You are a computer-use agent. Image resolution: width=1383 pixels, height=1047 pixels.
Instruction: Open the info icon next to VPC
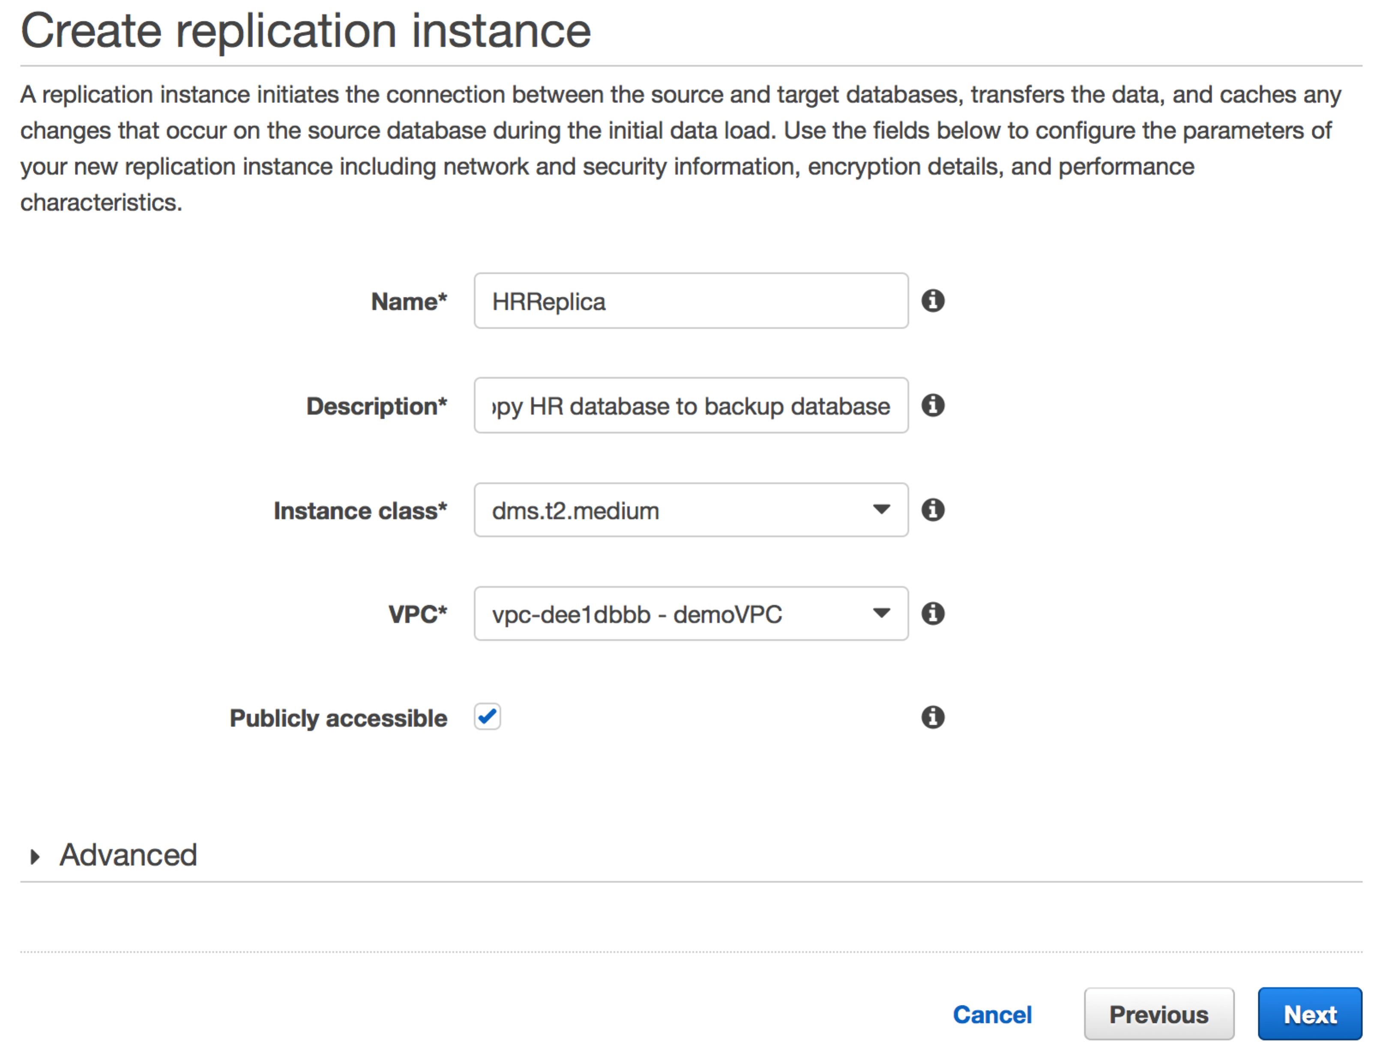[932, 613]
